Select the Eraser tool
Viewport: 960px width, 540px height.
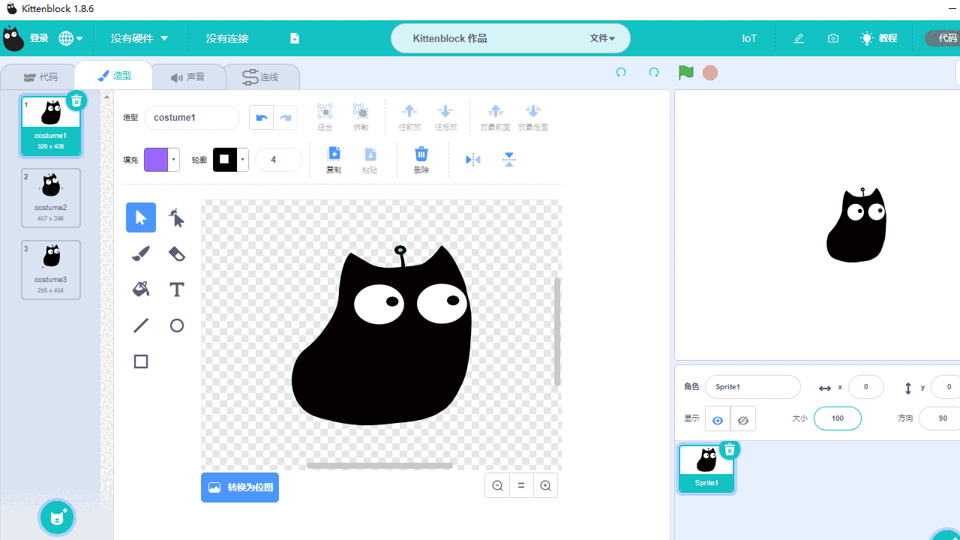176,253
